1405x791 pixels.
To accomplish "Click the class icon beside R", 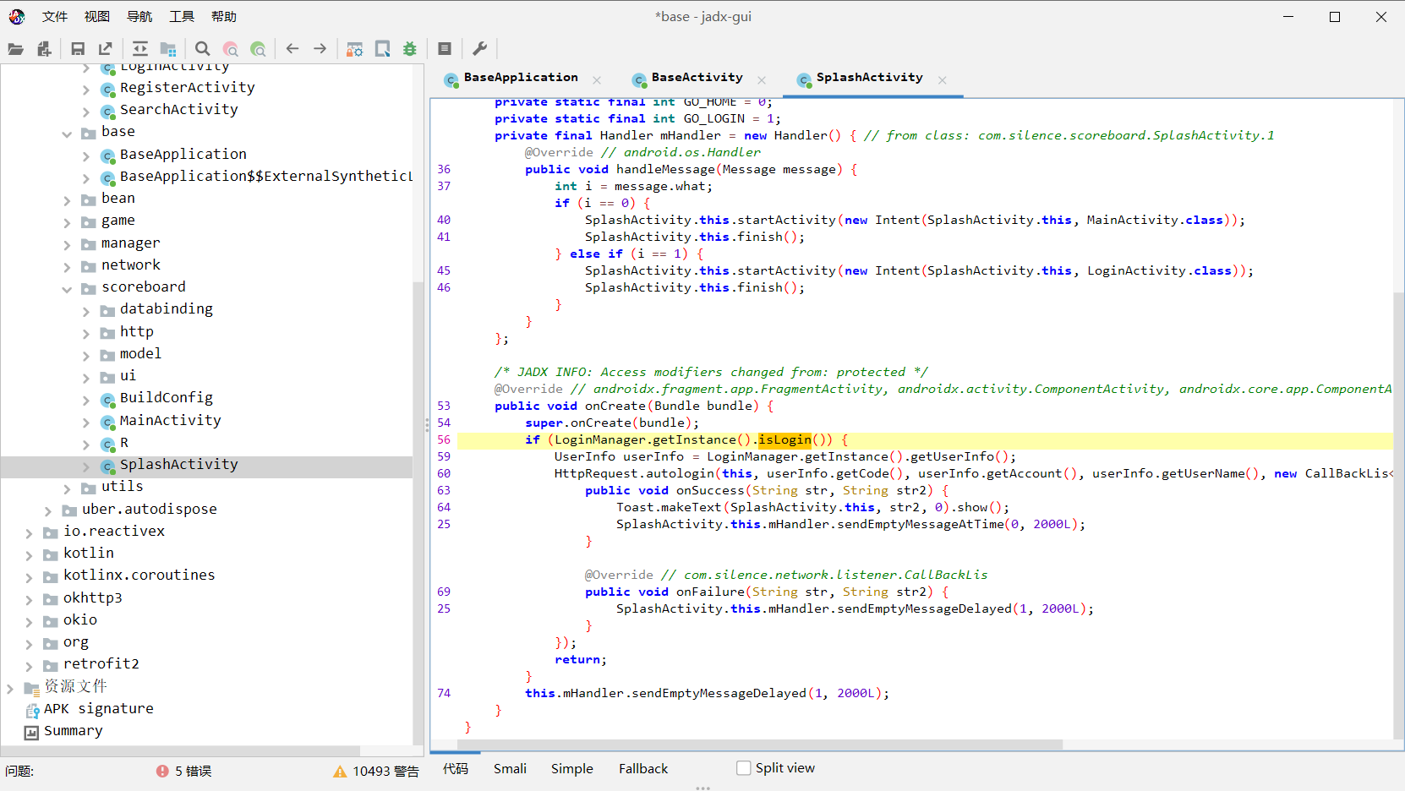I will [x=107, y=444].
